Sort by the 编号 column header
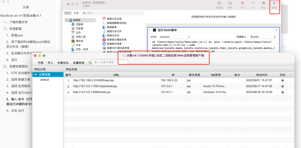Screen dimensions: 301x148 68,75
